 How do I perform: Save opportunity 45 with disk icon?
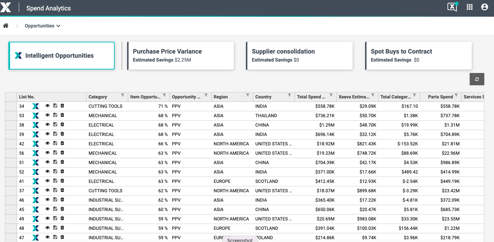coord(55,209)
